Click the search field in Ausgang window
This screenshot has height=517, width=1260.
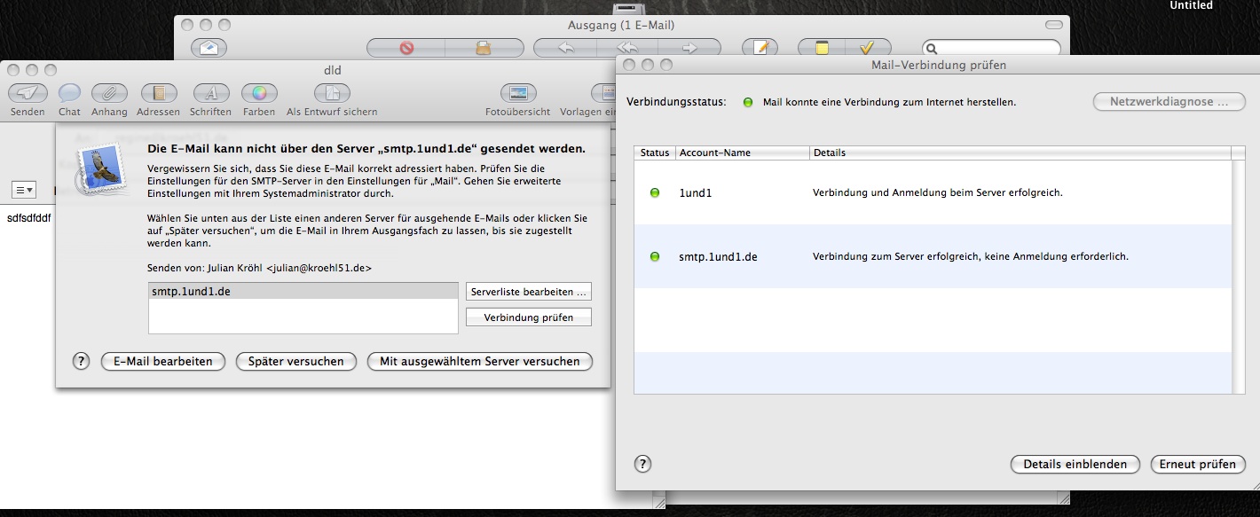(991, 48)
